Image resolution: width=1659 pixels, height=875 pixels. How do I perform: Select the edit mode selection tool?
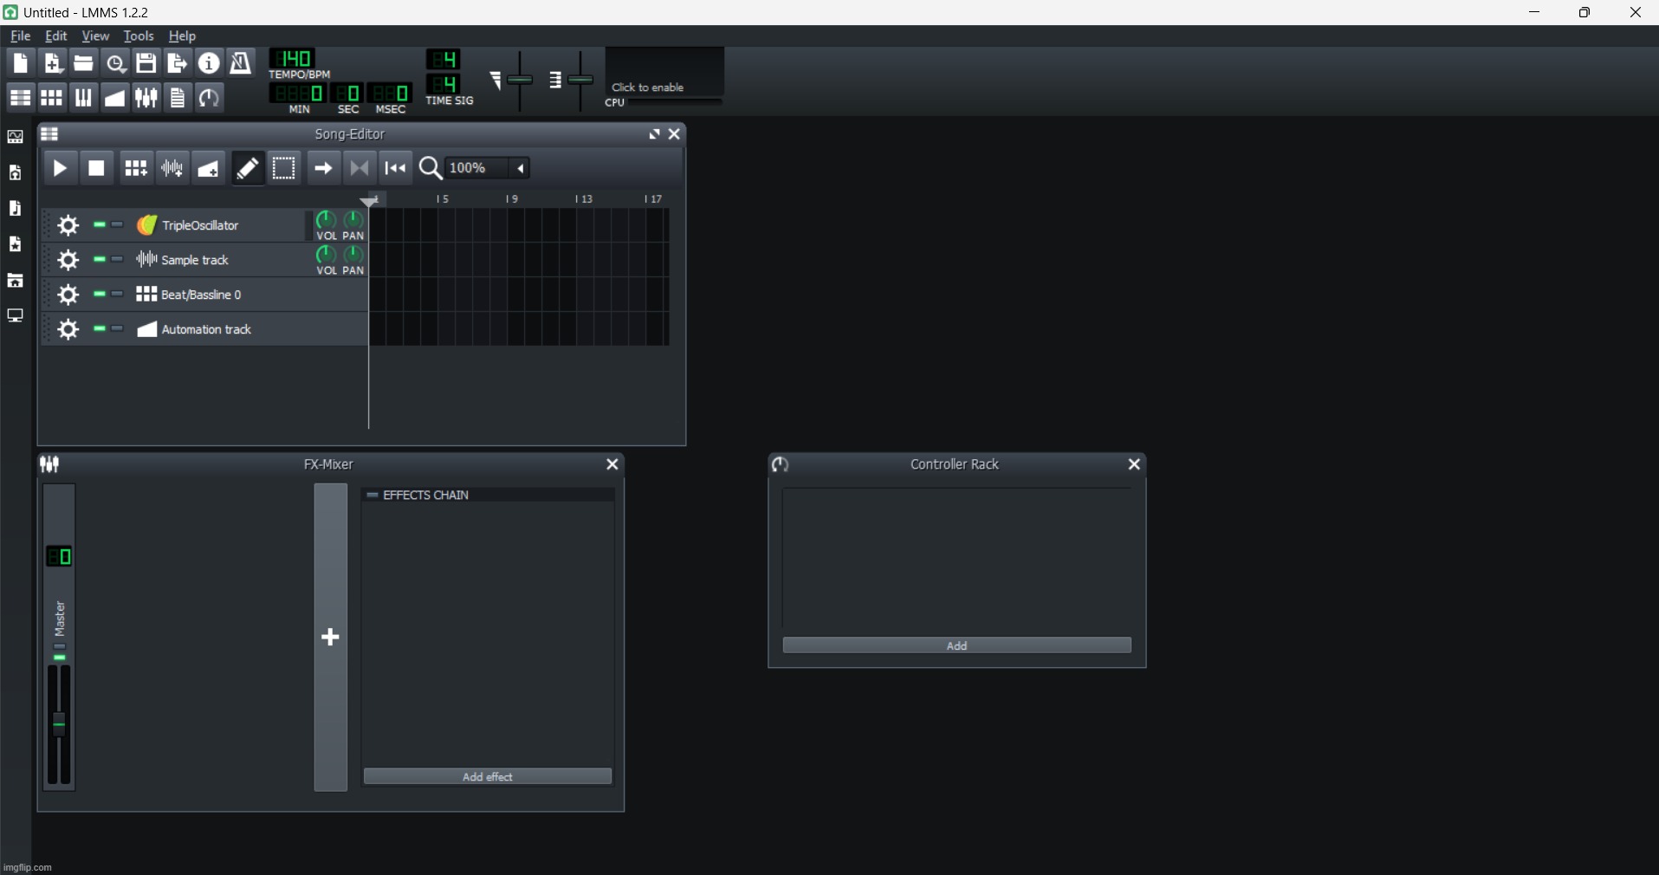click(284, 168)
